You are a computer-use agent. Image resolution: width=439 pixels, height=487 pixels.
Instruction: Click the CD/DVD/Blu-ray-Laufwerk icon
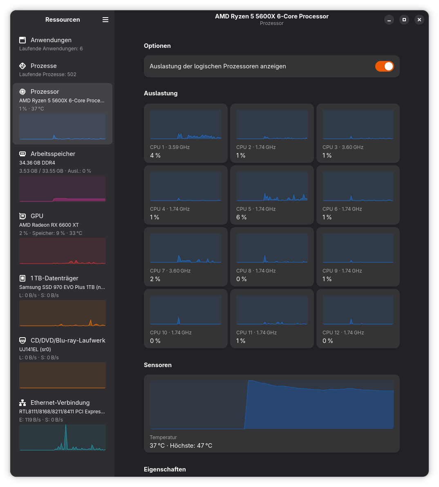tap(22, 340)
